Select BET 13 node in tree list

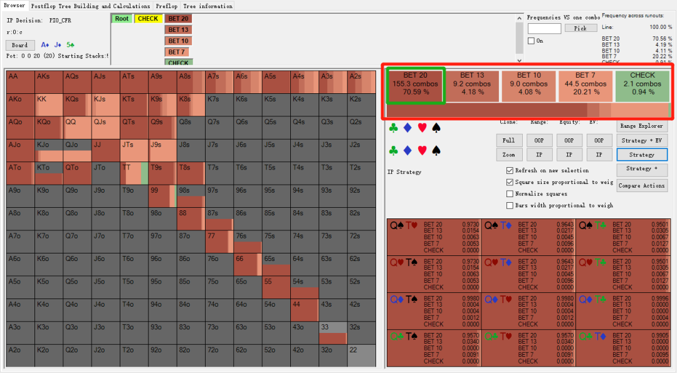tap(178, 30)
